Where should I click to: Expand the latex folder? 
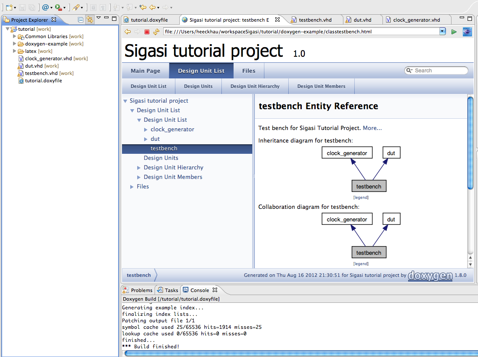coord(14,51)
